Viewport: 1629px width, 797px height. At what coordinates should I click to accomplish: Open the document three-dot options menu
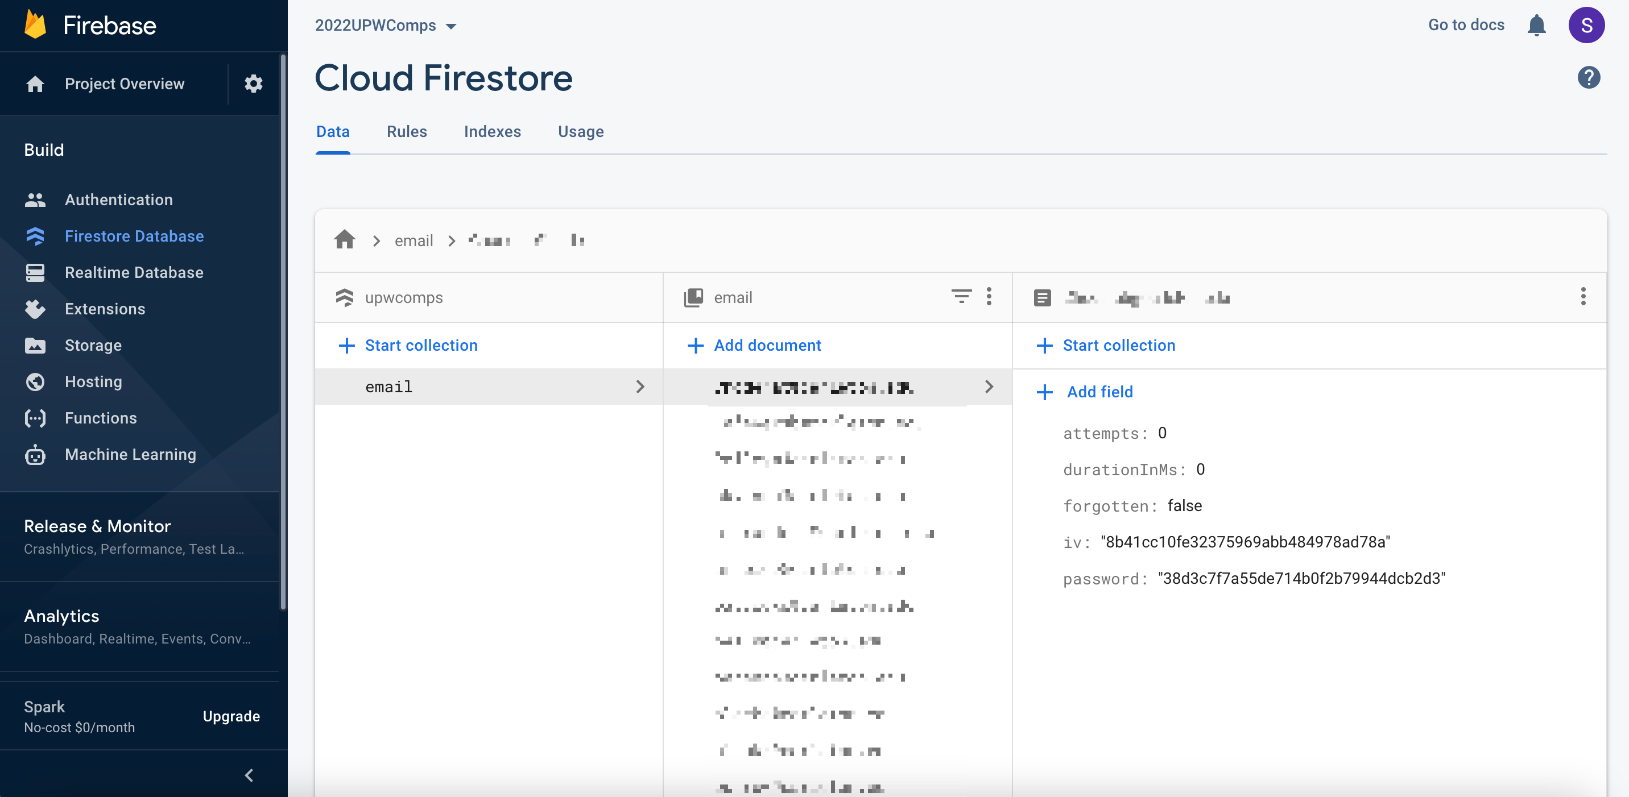coord(1583,296)
